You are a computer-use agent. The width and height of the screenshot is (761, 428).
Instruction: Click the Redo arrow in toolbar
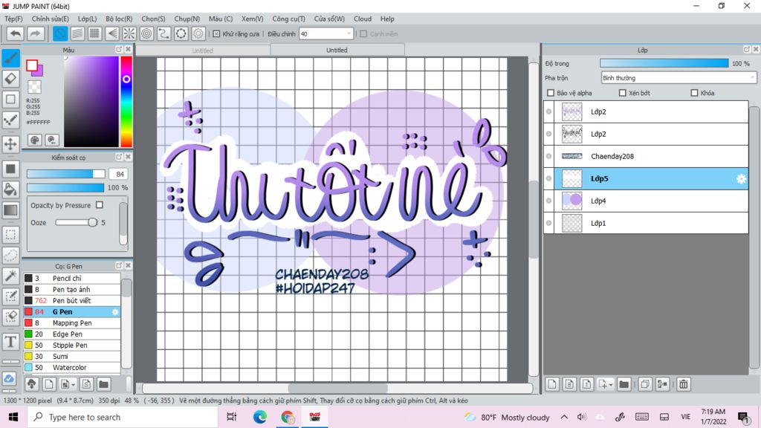coord(35,33)
